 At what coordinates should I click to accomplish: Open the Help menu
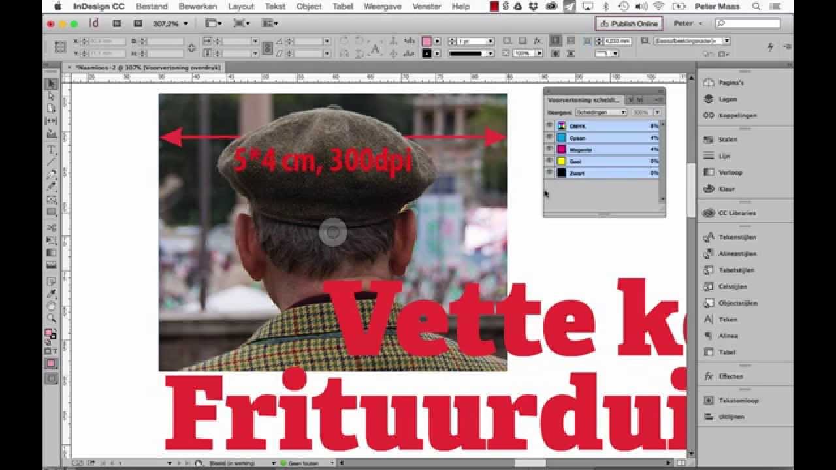(460, 7)
